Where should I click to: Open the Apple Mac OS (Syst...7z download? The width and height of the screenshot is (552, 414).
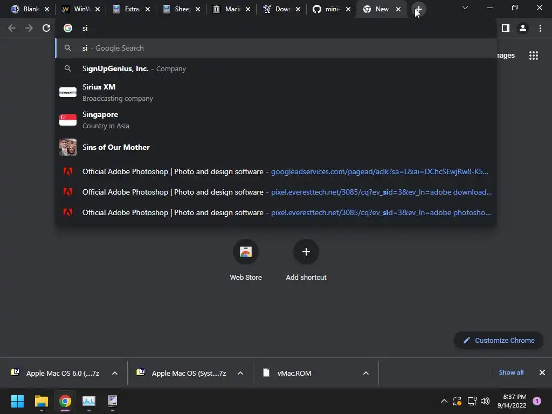tap(182, 373)
